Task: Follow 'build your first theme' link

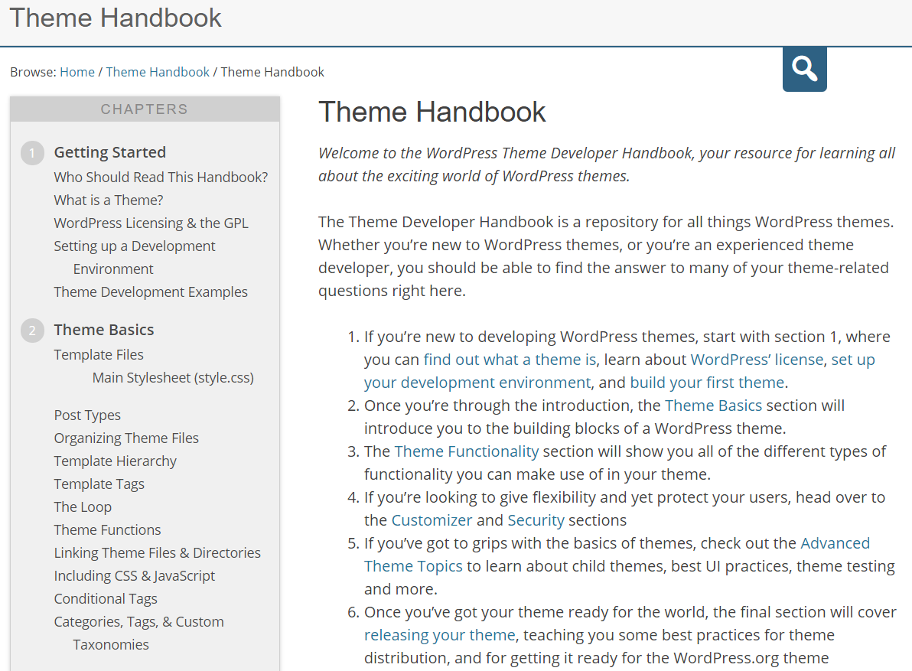Action: [x=707, y=383]
